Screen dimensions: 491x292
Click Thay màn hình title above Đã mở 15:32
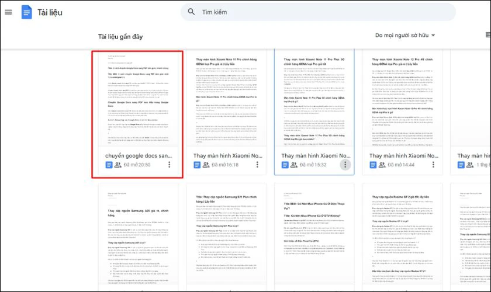click(x=316, y=155)
